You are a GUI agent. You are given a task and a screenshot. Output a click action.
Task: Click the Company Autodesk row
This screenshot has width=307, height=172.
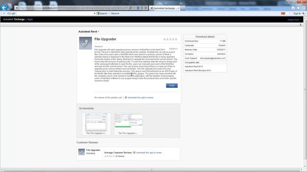click(205, 54)
